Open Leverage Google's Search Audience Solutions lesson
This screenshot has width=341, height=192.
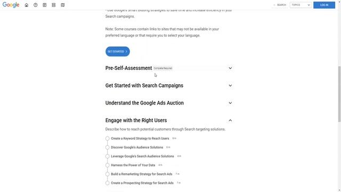142,156
